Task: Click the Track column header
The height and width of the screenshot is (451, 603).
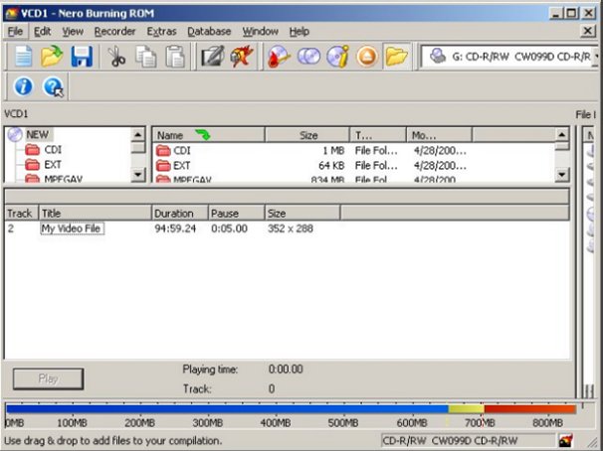Action: (22, 213)
